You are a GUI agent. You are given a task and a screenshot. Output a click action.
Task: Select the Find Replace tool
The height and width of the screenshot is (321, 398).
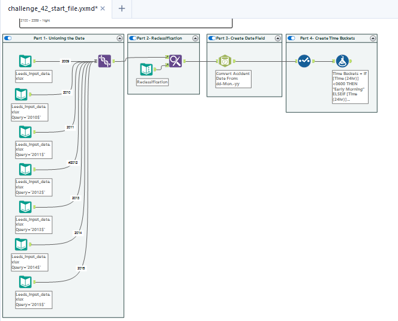click(x=176, y=61)
